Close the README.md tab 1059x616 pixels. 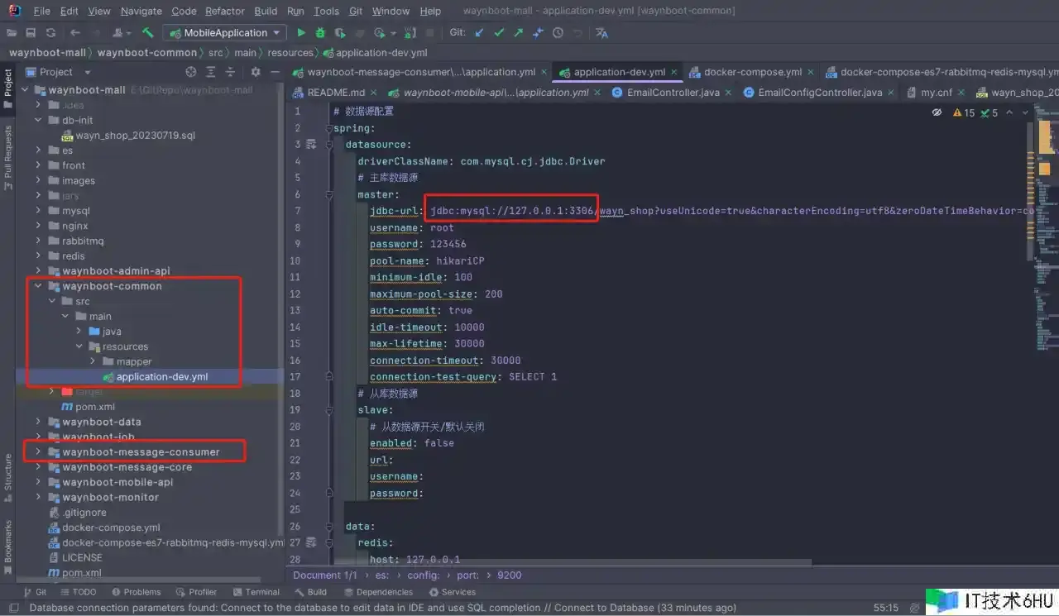[x=373, y=93]
